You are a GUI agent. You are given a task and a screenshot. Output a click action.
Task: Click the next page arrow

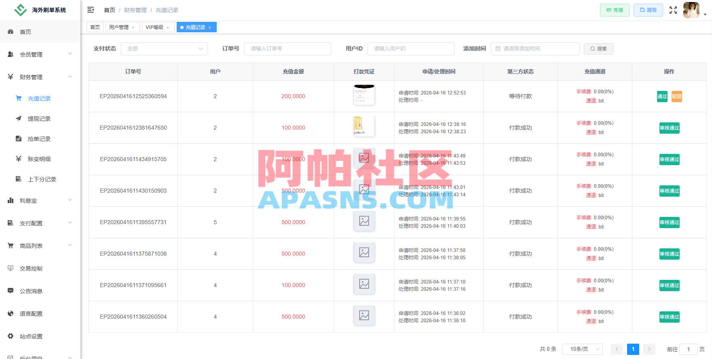649,349
